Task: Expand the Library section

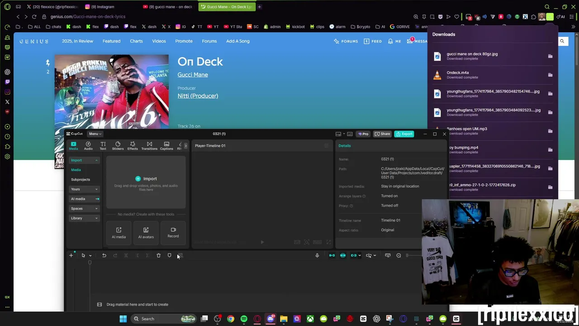Action: point(84,218)
